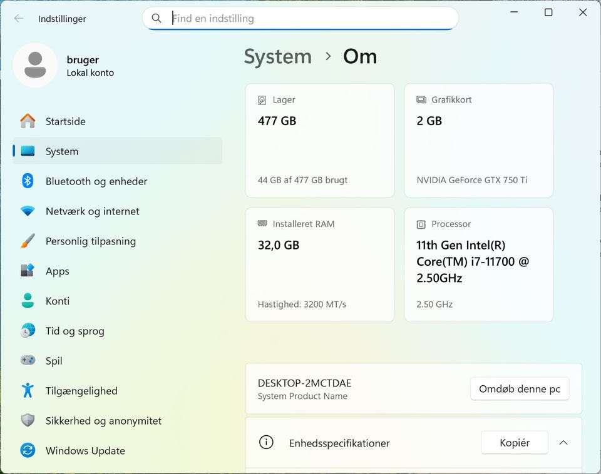Click the Apps icon in sidebar

(x=28, y=271)
